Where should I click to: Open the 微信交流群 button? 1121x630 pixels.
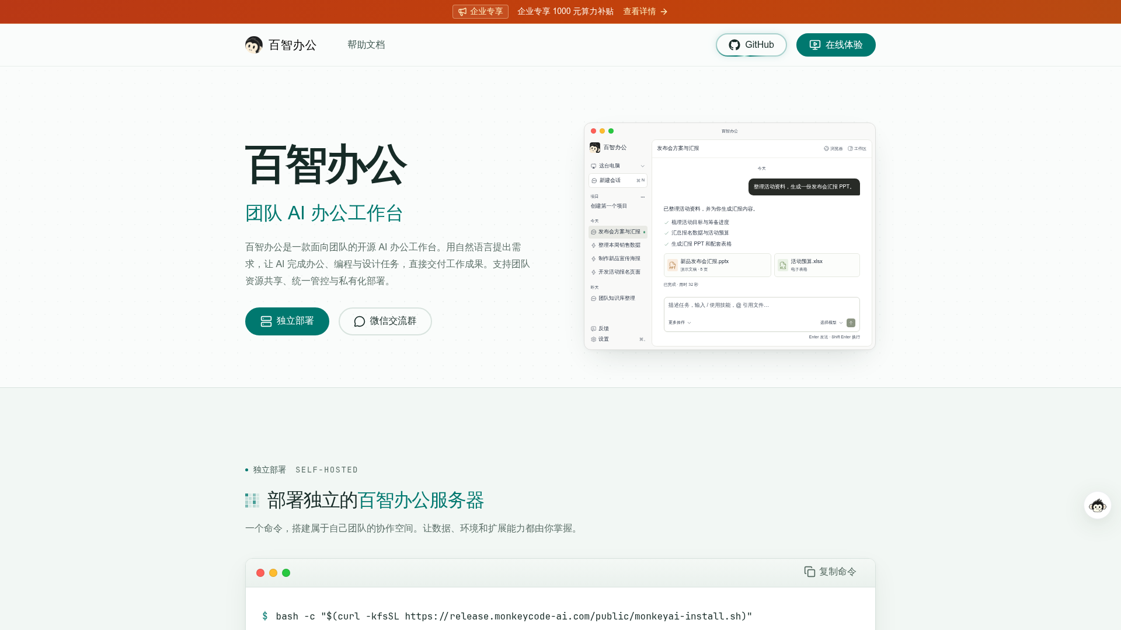pyautogui.click(x=385, y=321)
